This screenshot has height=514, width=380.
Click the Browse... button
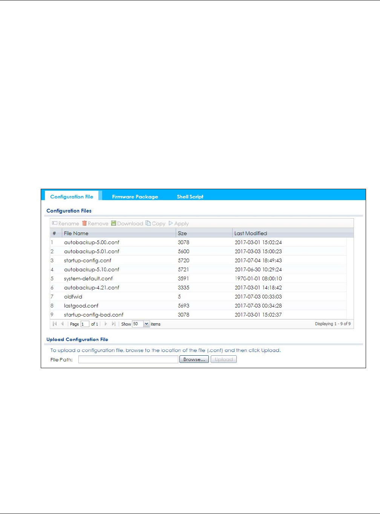coord(194,359)
